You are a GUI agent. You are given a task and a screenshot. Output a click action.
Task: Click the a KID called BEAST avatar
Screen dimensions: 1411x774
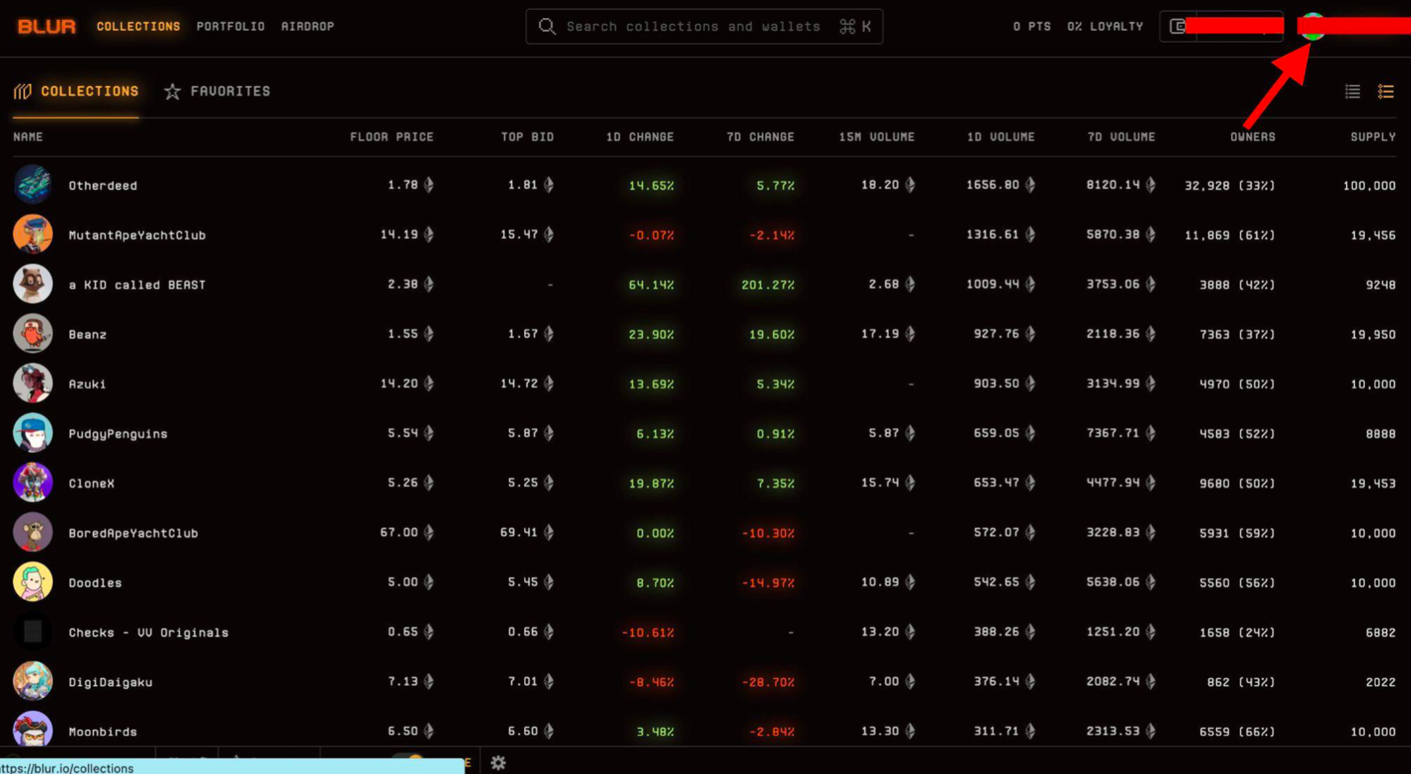click(x=32, y=284)
